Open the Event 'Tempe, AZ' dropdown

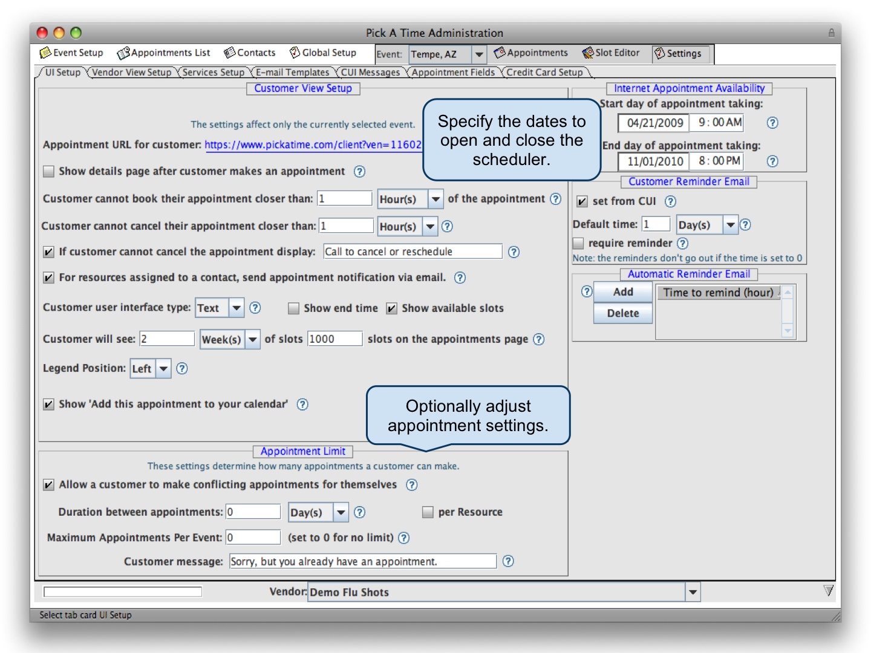[x=447, y=54]
